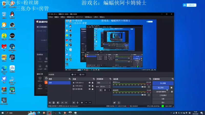This screenshot has height=115, width=205.
Task: Adjust the Mic/Aux volume slider
Action: [x=128, y=87]
